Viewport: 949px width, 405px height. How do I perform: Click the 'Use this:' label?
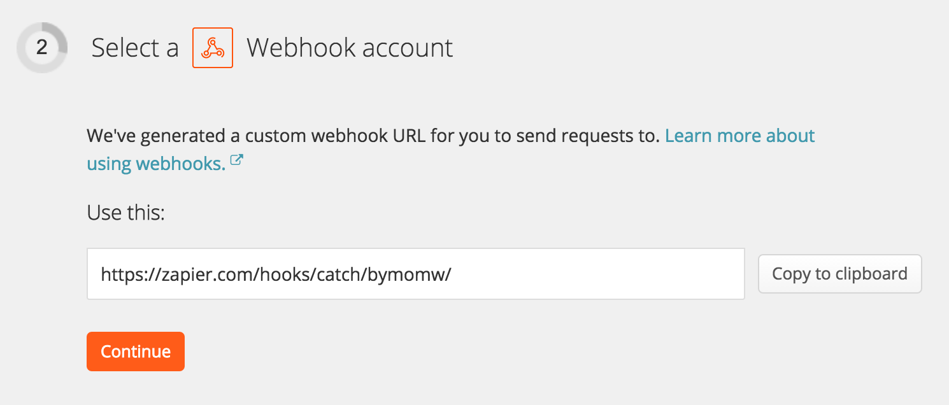tap(126, 212)
